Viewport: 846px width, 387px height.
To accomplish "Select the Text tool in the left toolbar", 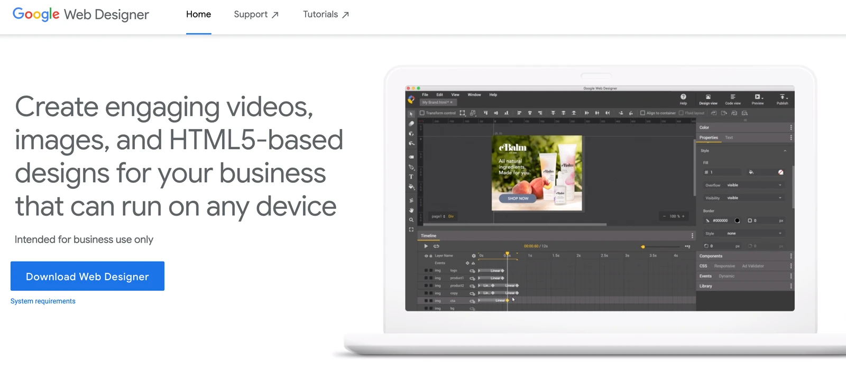I will [411, 177].
